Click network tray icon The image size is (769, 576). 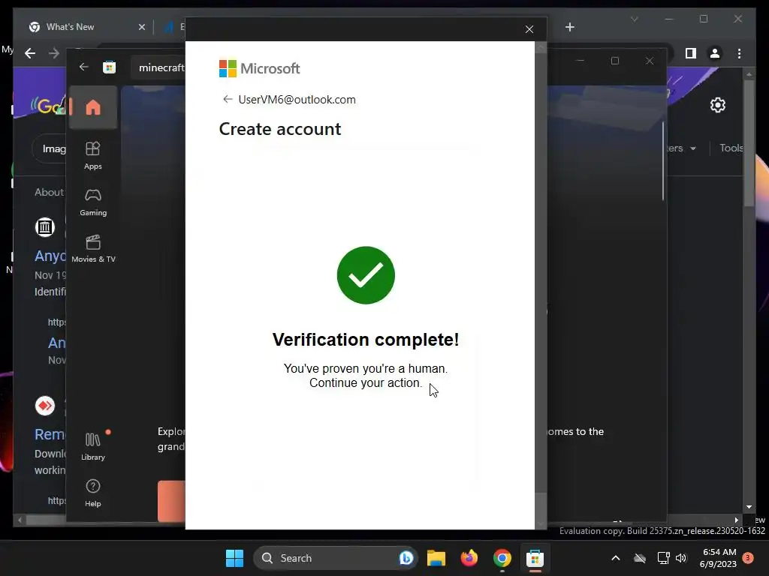(x=663, y=558)
